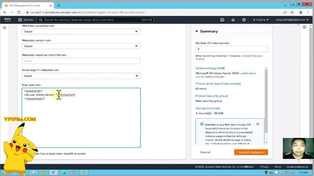Screen dimensions: 314x176
Task: Click the Number of instances field
Action: pos(232,49)
